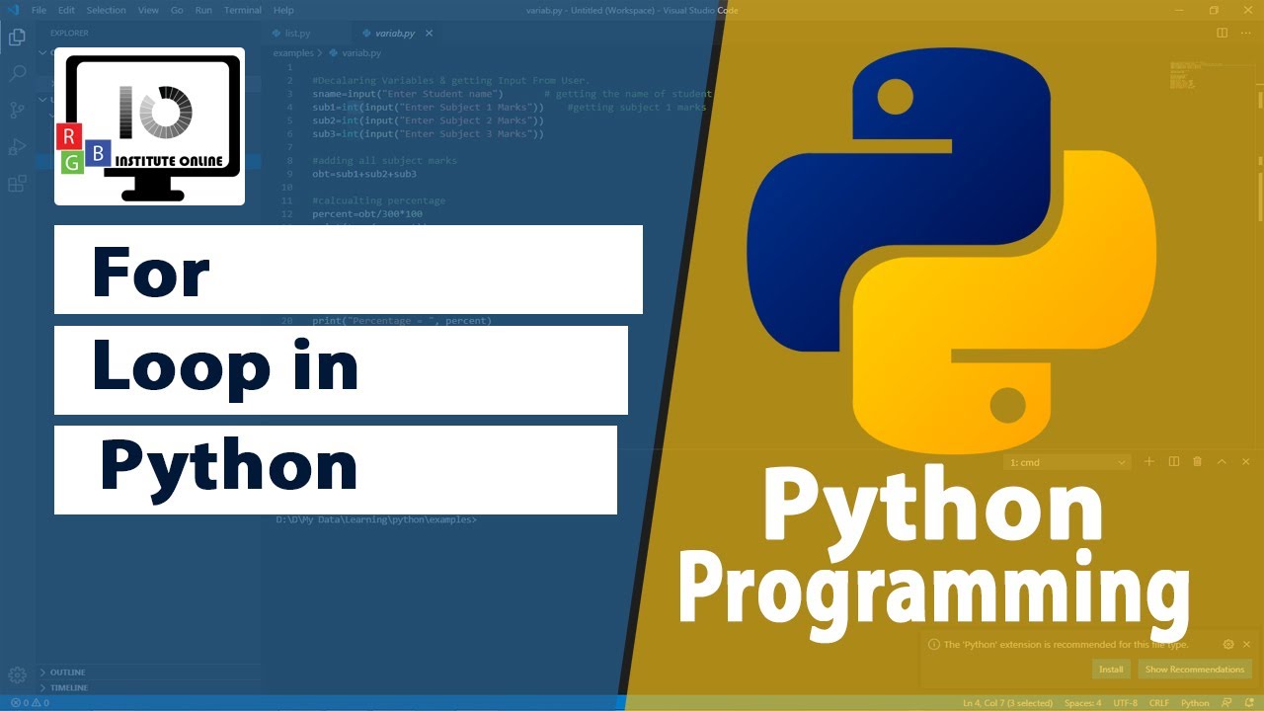1264x711 pixels.
Task: Click the sname=input("Enter Student name") line
Action: (408, 94)
